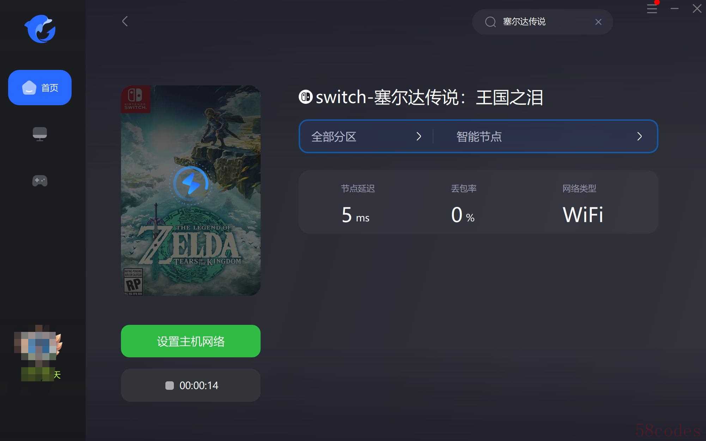Click the Zelda game cover art
The height and width of the screenshot is (441, 706).
pyautogui.click(x=191, y=191)
